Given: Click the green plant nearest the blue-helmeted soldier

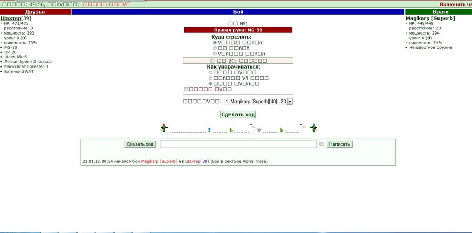Looking at the screenshot, I should 281,130.
